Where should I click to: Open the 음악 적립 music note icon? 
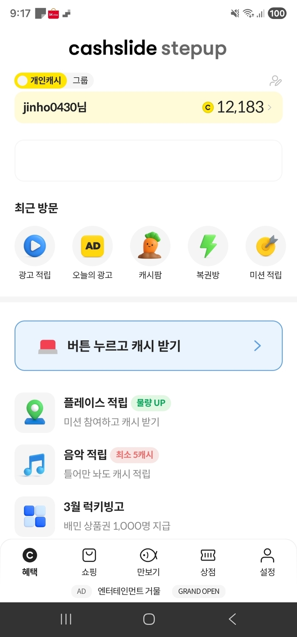tap(35, 465)
